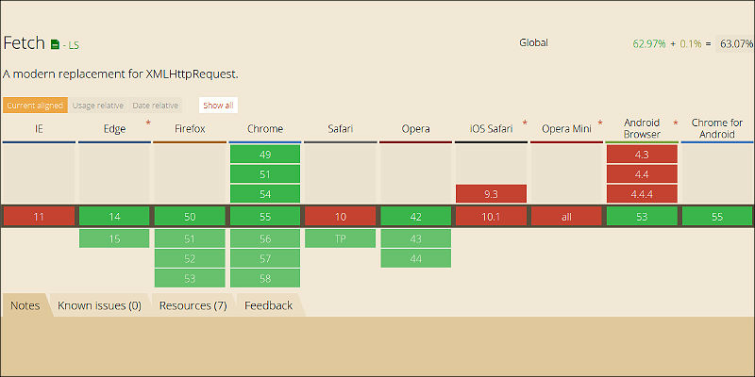Select the Chrome 54 support cell
The image size is (755, 377).
pyautogui.click(x=265, y=194)
